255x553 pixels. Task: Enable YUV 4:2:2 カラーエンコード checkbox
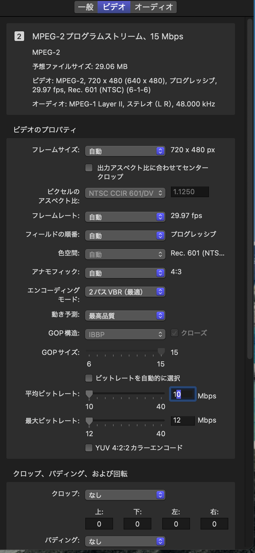[89, 448]
